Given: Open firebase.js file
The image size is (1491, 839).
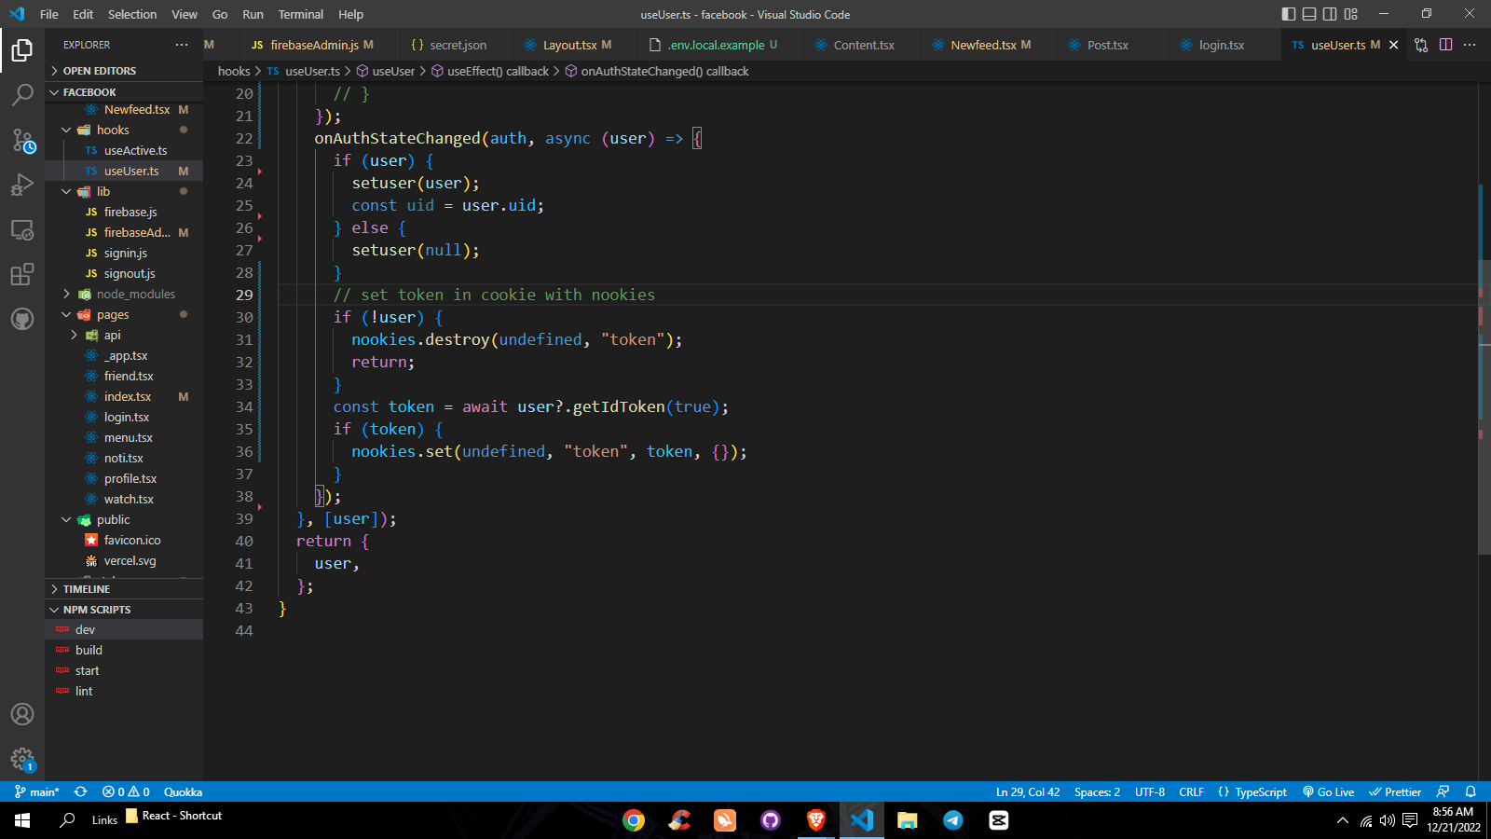Looking at the screenshot, I should coord(124,212).
